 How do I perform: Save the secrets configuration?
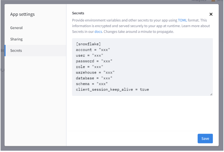[x=205, y=139]
